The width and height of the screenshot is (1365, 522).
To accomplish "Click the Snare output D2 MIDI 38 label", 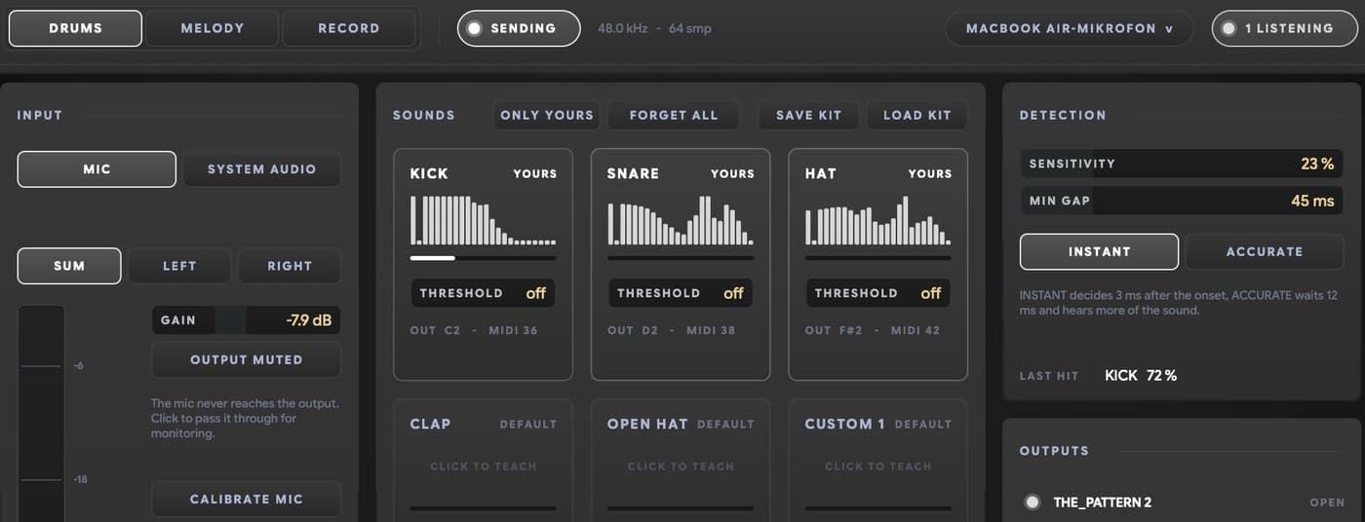I will (671, 331).
